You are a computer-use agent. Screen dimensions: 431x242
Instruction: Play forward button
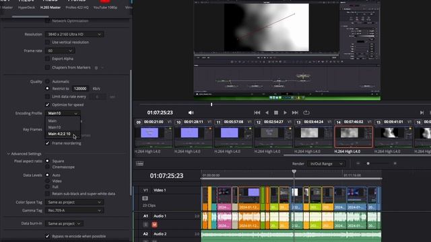pos(285,112)
